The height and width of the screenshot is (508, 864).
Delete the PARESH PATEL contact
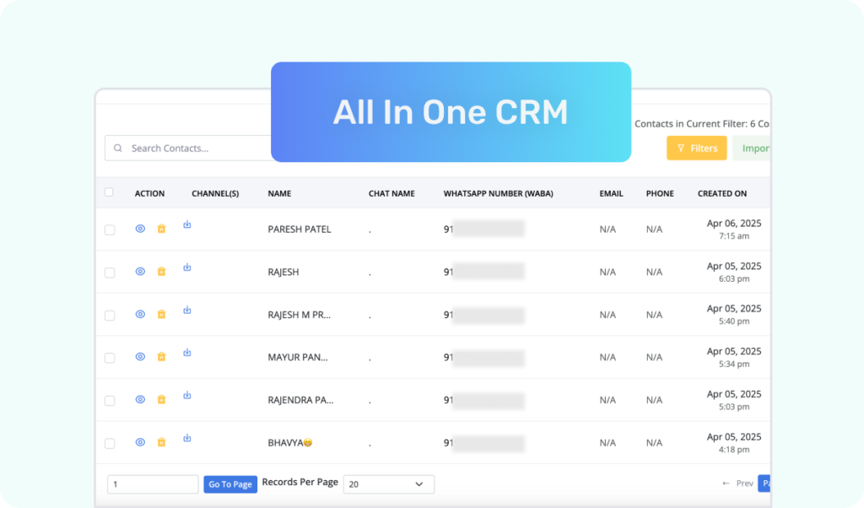click(161, 229)
